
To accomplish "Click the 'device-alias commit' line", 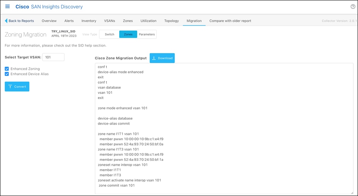I will 114,123.
